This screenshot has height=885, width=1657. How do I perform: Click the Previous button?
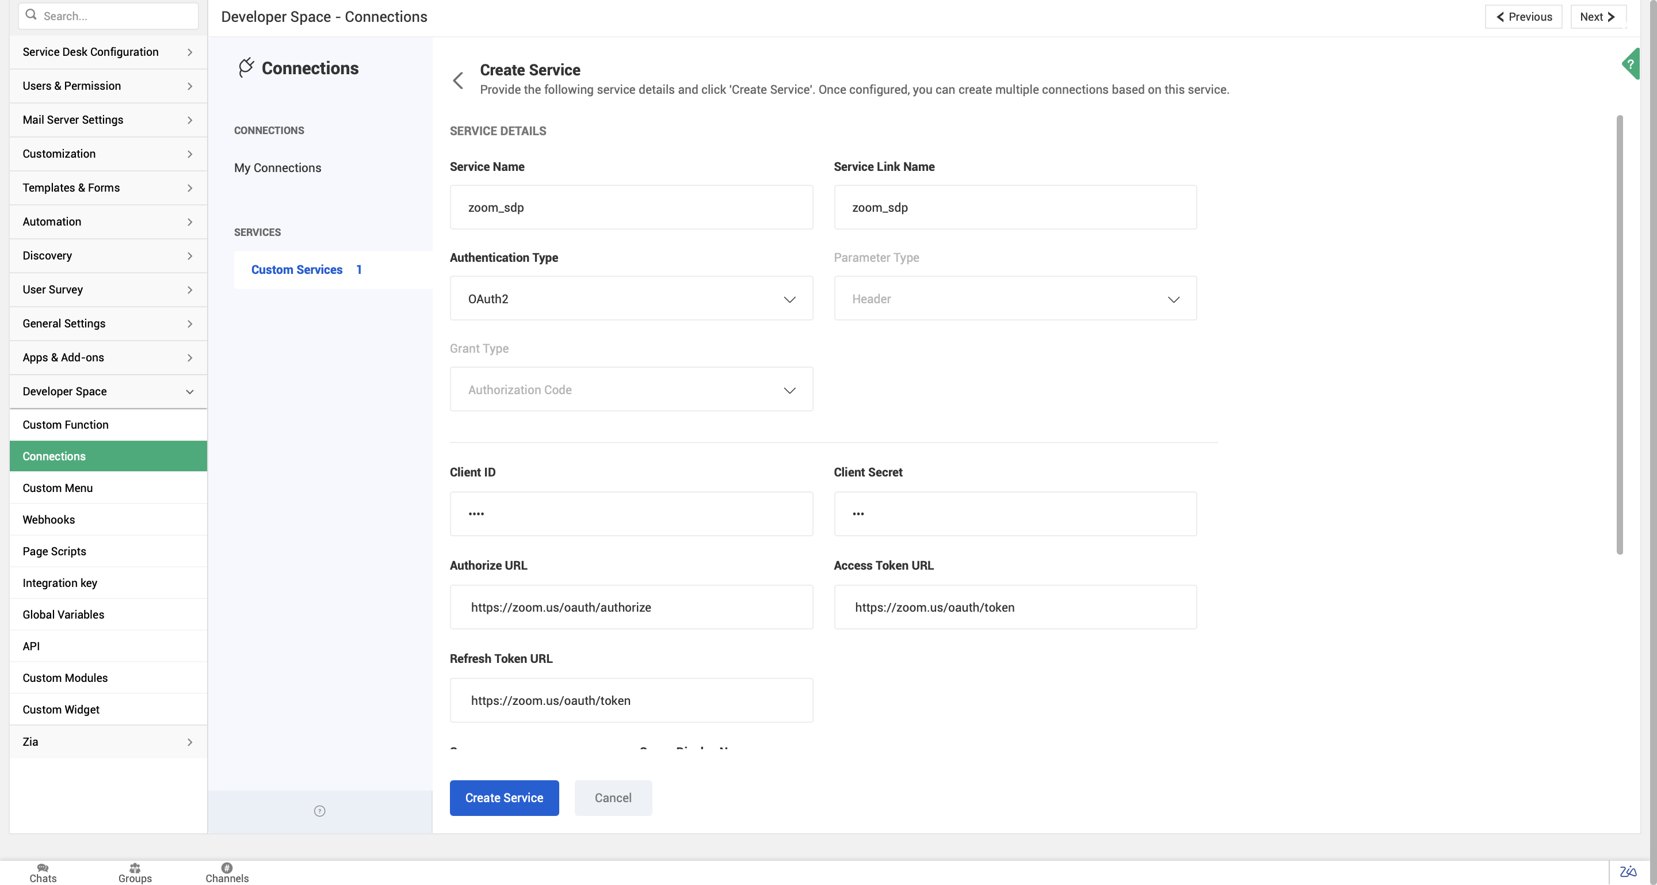[x=1523, y=17]
